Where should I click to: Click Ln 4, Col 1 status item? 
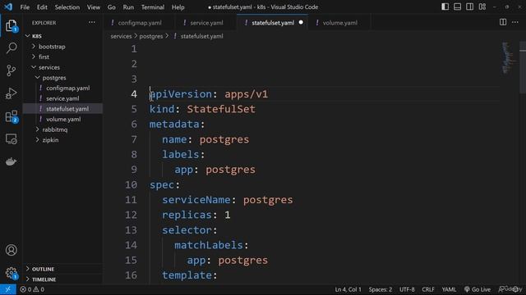(x=348, y=289)
